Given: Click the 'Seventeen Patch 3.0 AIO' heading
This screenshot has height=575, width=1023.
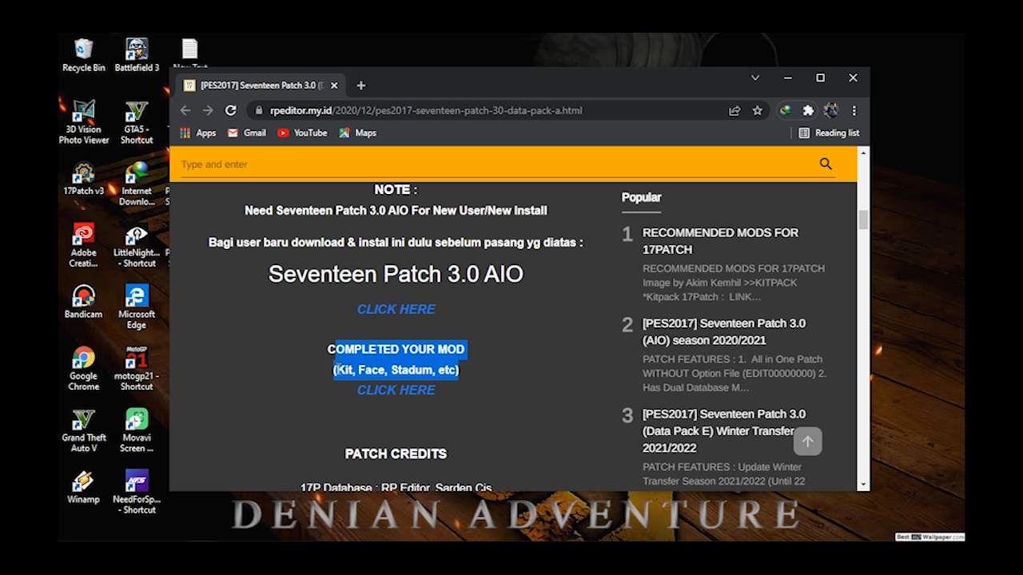Looking at the screenshot, I should [x=396, y=274].
